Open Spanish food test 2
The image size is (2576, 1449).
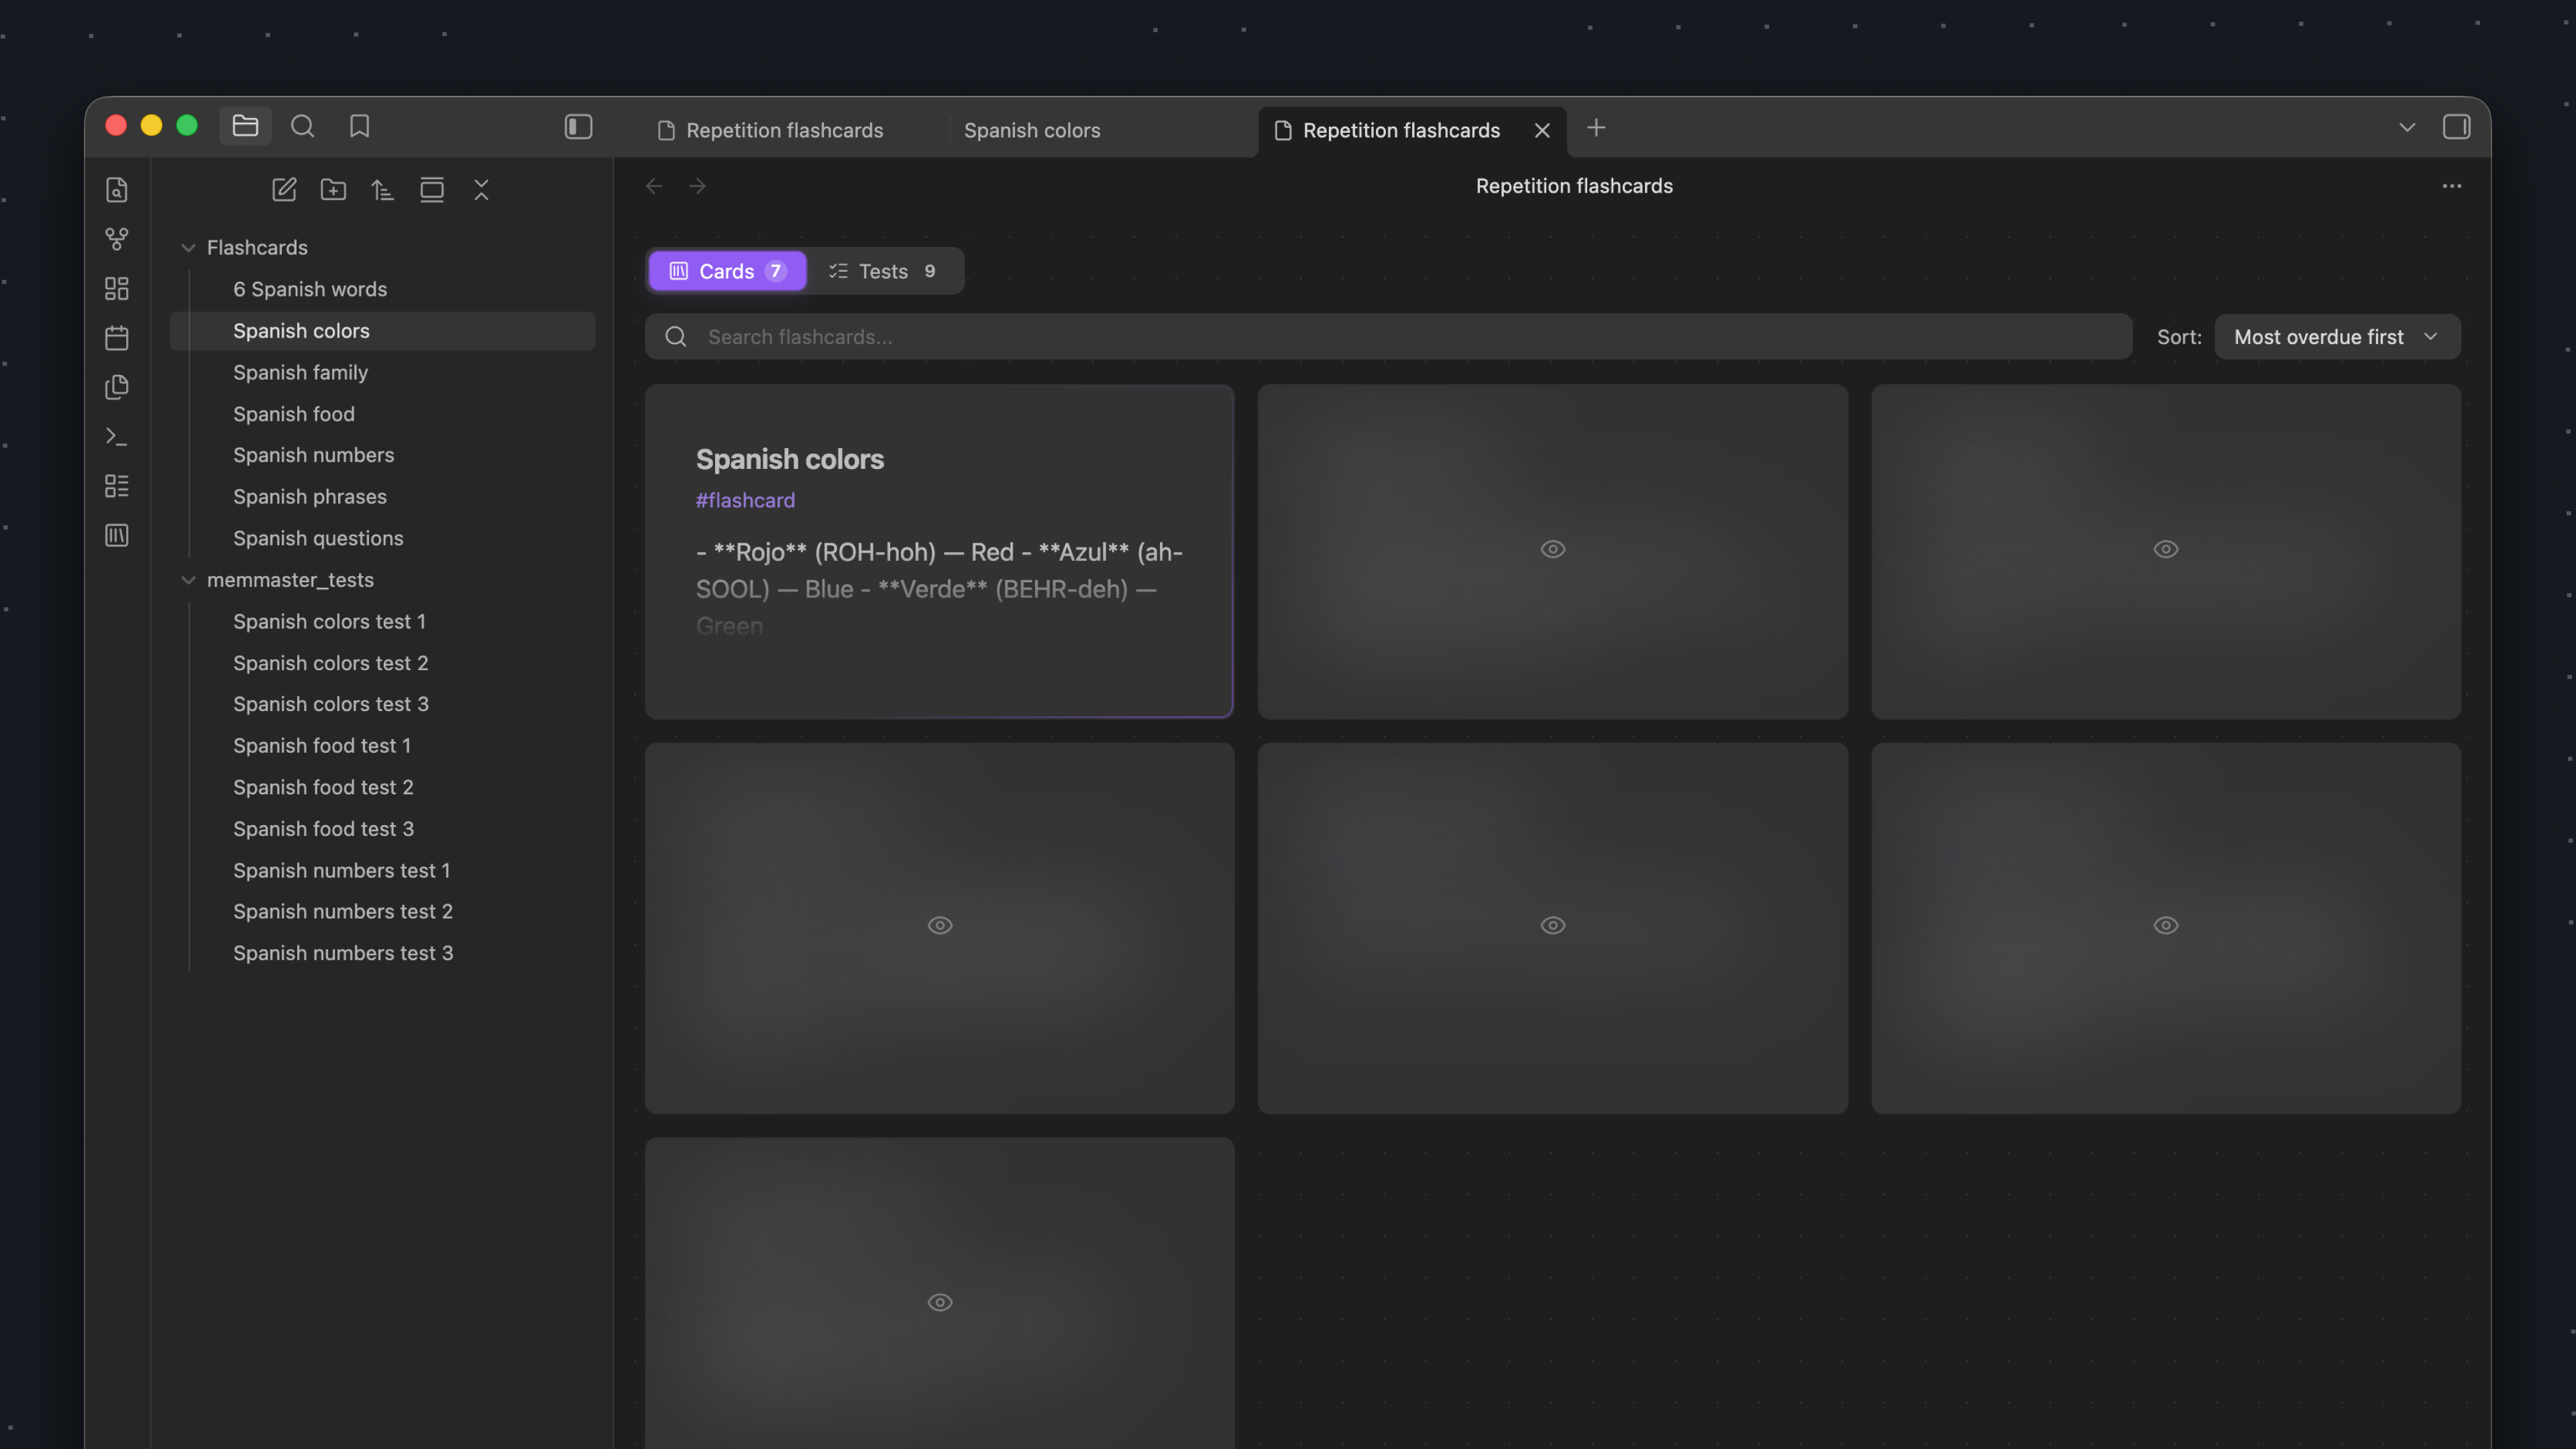382,787
